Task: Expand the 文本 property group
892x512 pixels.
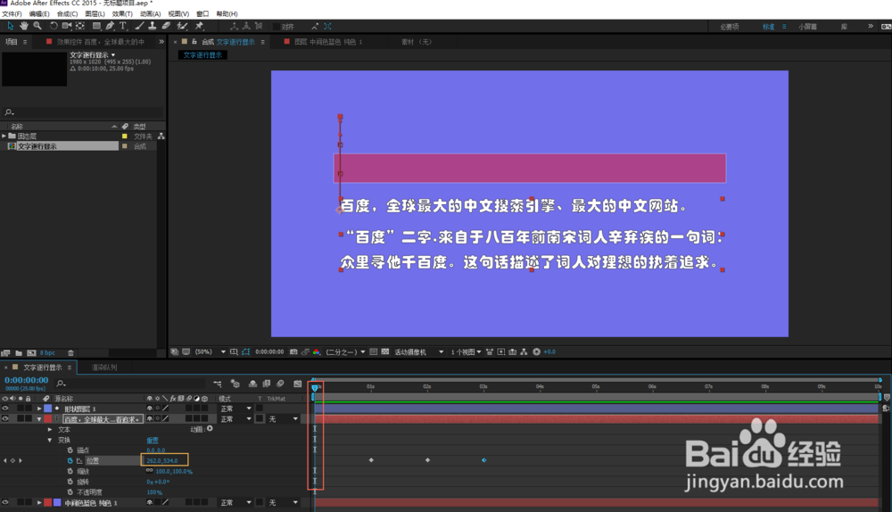Action: click(x=49, y=430)
